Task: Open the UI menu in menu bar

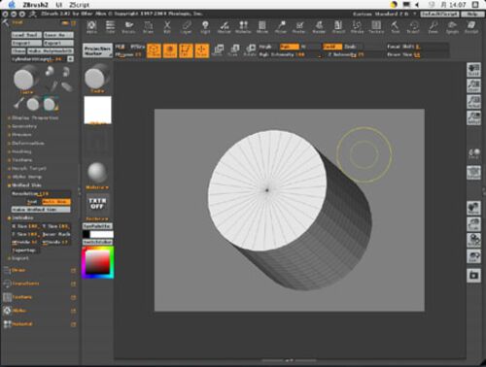Action: tap(58, 5)
